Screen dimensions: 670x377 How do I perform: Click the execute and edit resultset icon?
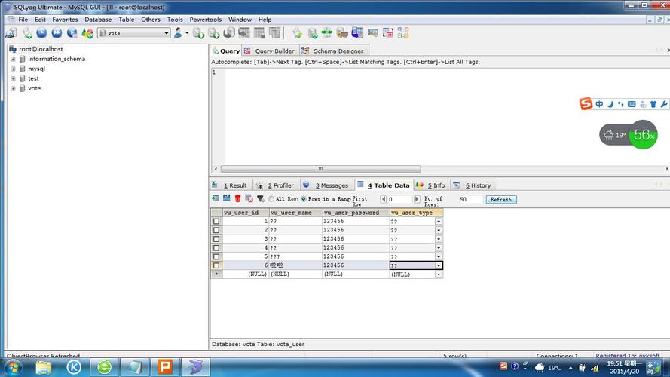tap(72, 33)
